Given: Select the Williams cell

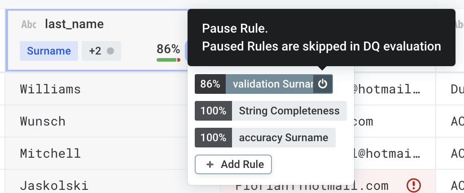Looking at the screenshot, I should tap(50, 89).
